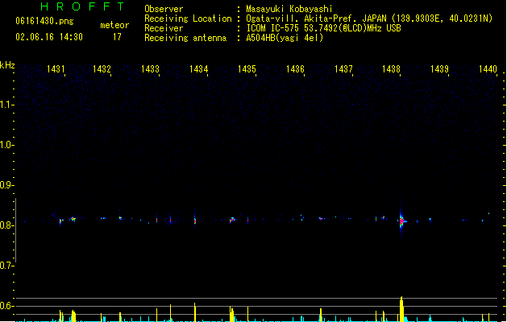Viewport: 507px width, 322px height.
Task: Click the 1433 time axis label
Action: [150, 69]
